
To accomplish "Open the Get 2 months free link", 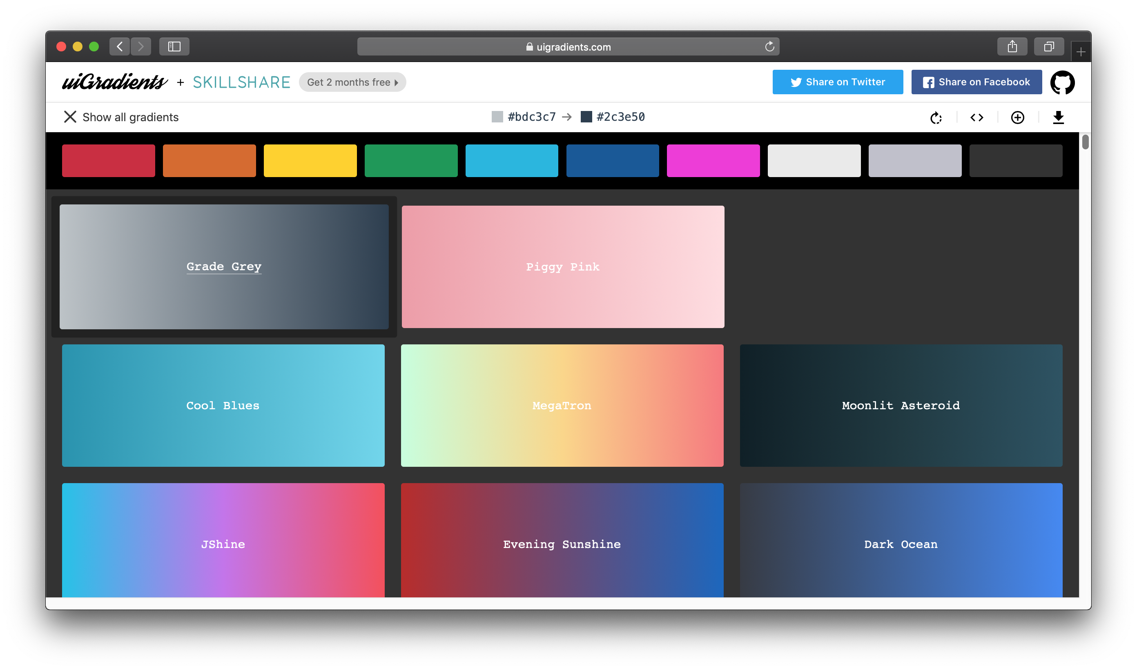I will (x=352, y=82).
